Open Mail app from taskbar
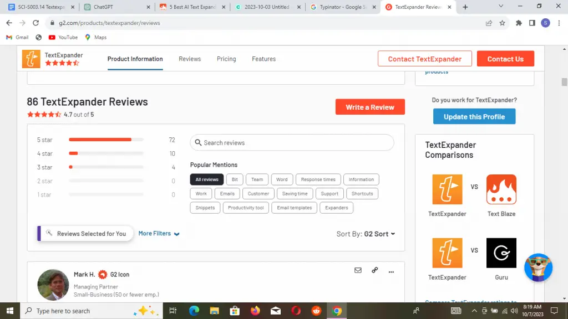 (x=276, y=311)
